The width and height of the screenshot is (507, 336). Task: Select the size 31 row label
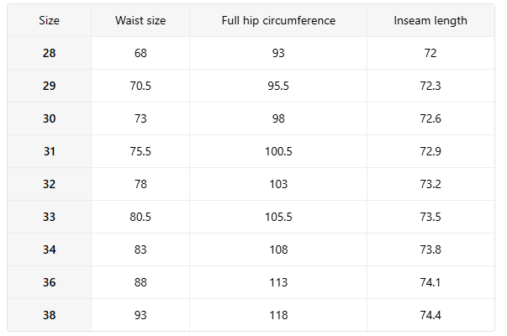(x=49, y=151)
